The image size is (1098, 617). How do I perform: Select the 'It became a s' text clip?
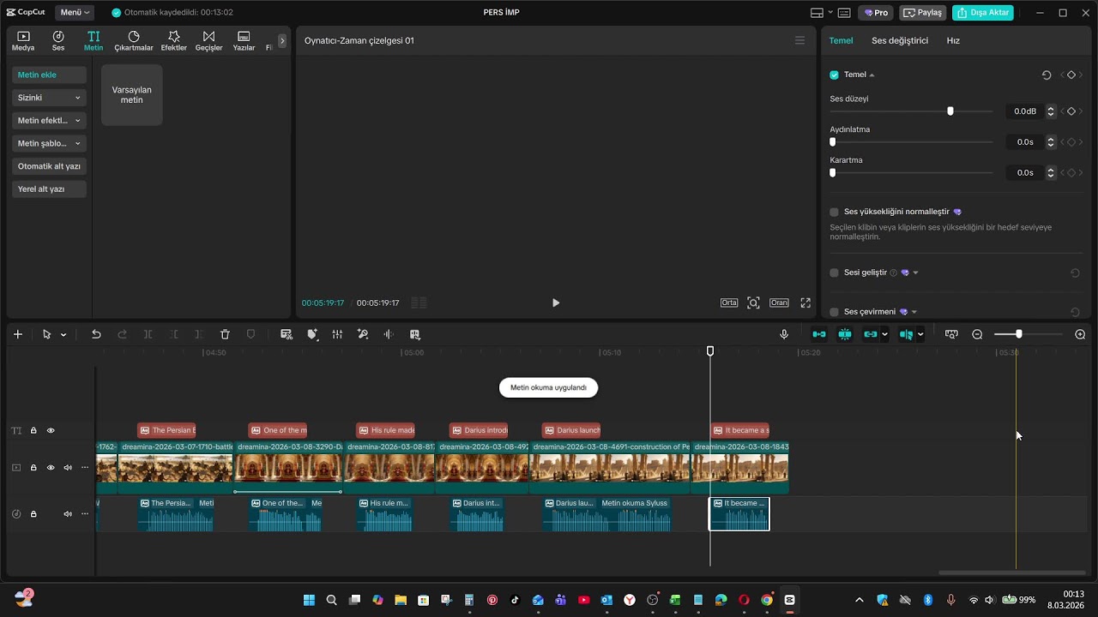point(739,430)
